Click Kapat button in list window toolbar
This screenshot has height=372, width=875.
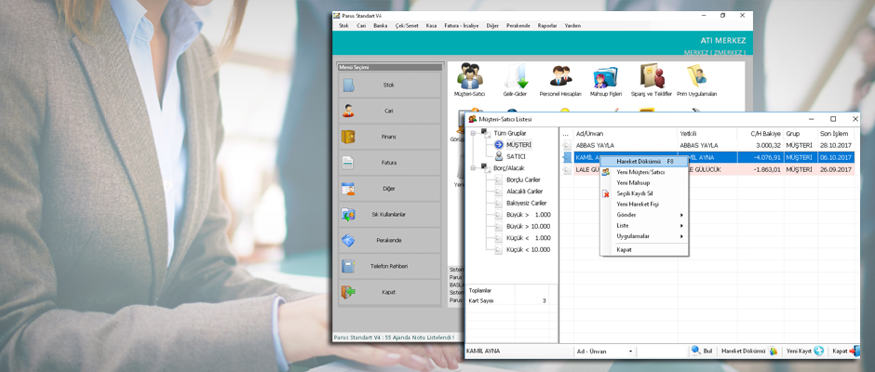point(845,352)
